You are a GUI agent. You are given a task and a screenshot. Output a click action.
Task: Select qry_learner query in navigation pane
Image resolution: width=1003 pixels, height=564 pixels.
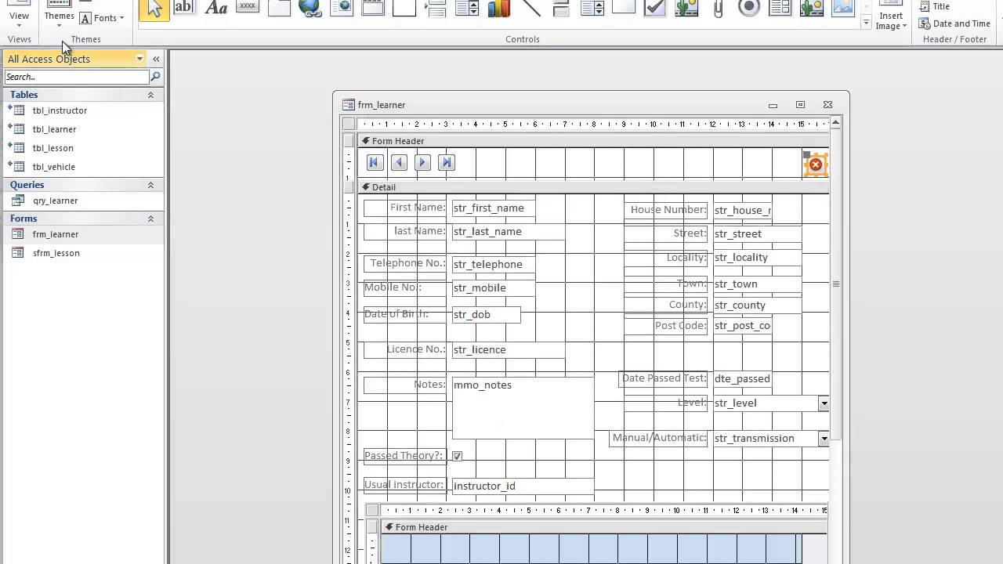coord(55,201)
